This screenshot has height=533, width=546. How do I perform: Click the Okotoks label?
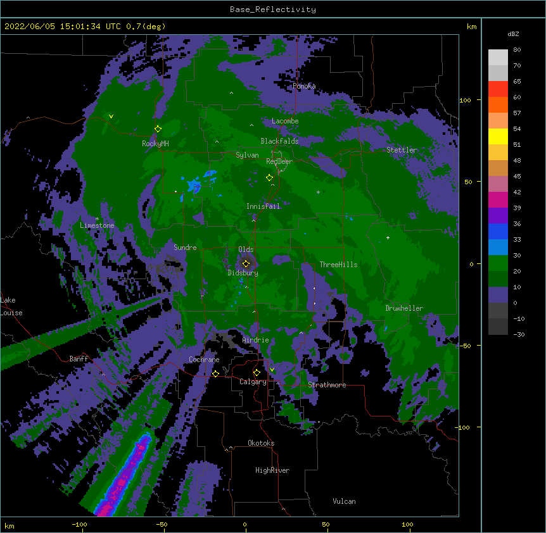point(261,443)
